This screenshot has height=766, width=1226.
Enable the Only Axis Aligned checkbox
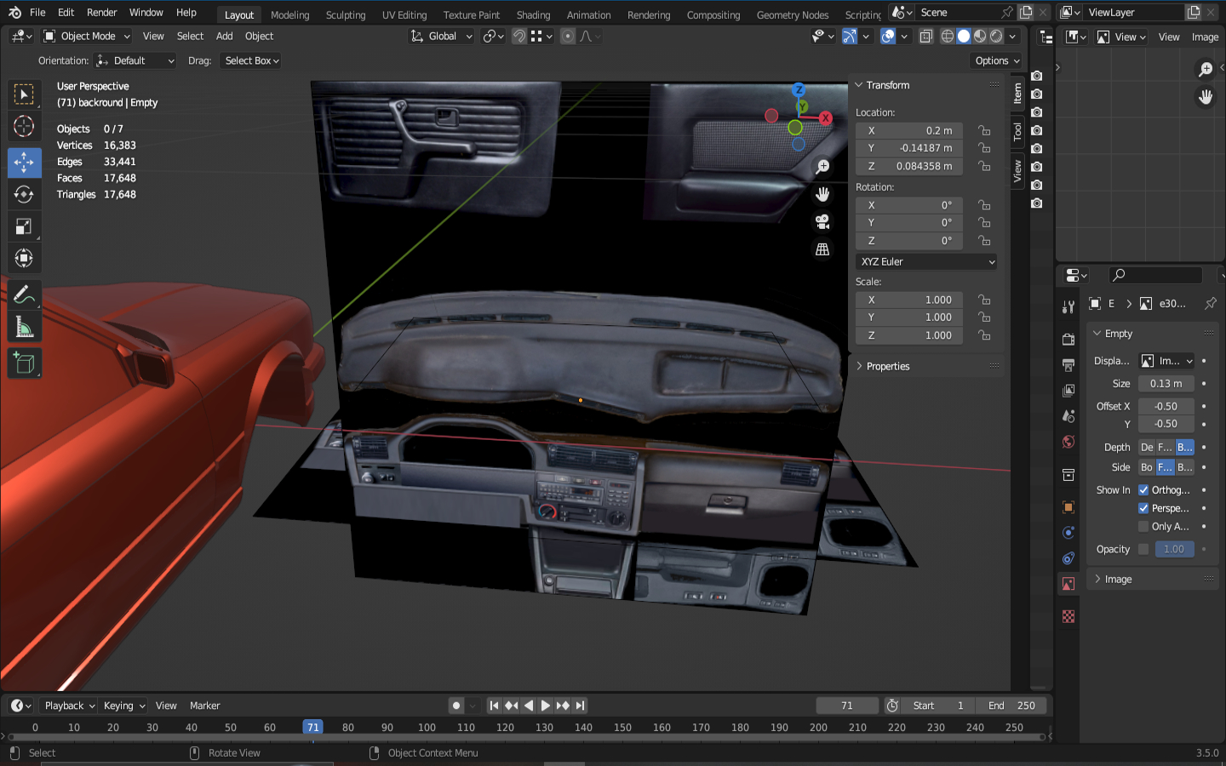click(x=1143, y=527)
